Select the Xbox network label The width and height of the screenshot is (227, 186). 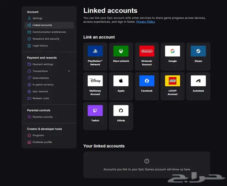point(121,61)
